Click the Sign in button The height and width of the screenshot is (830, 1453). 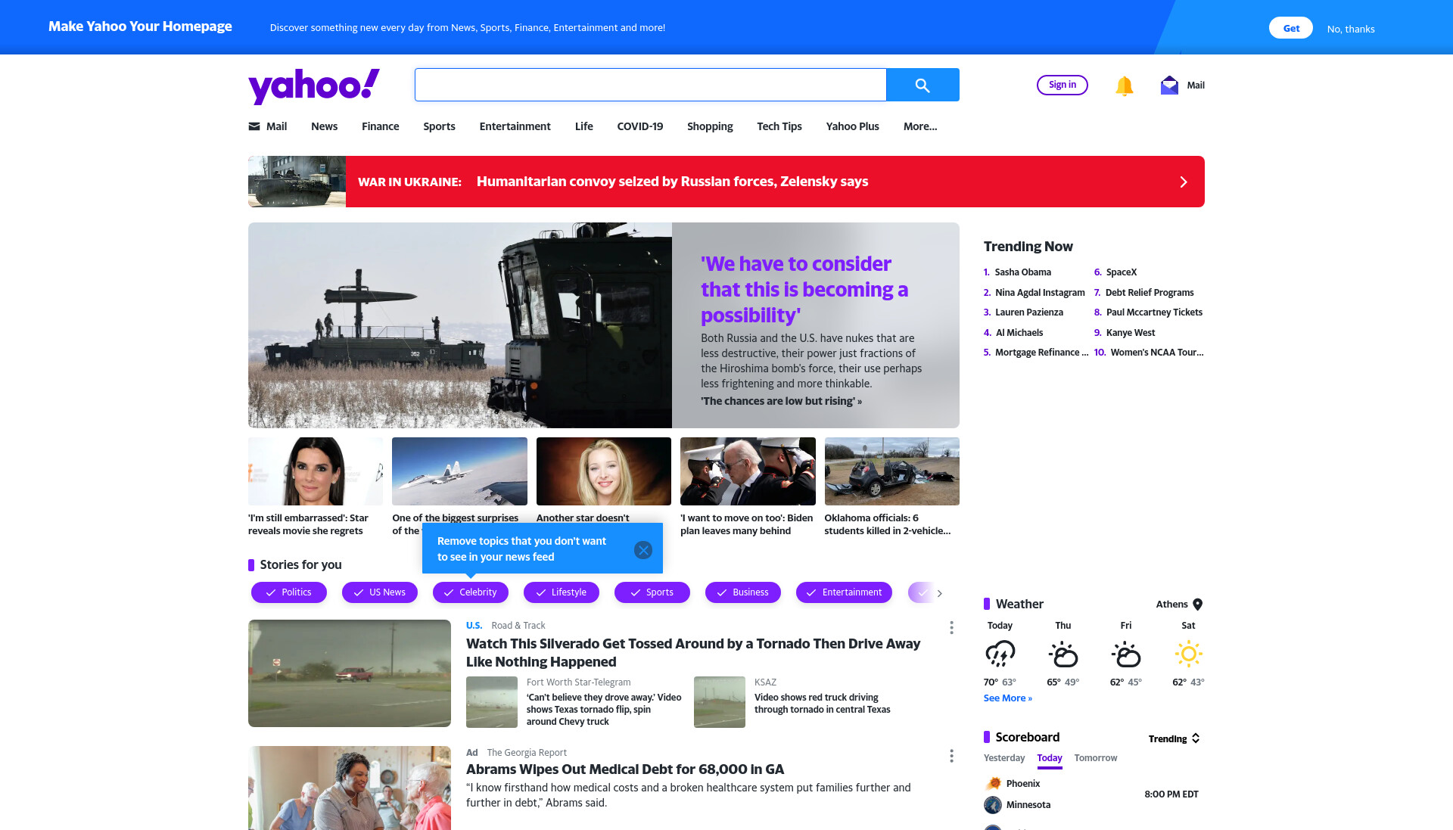pos(1063,85)
